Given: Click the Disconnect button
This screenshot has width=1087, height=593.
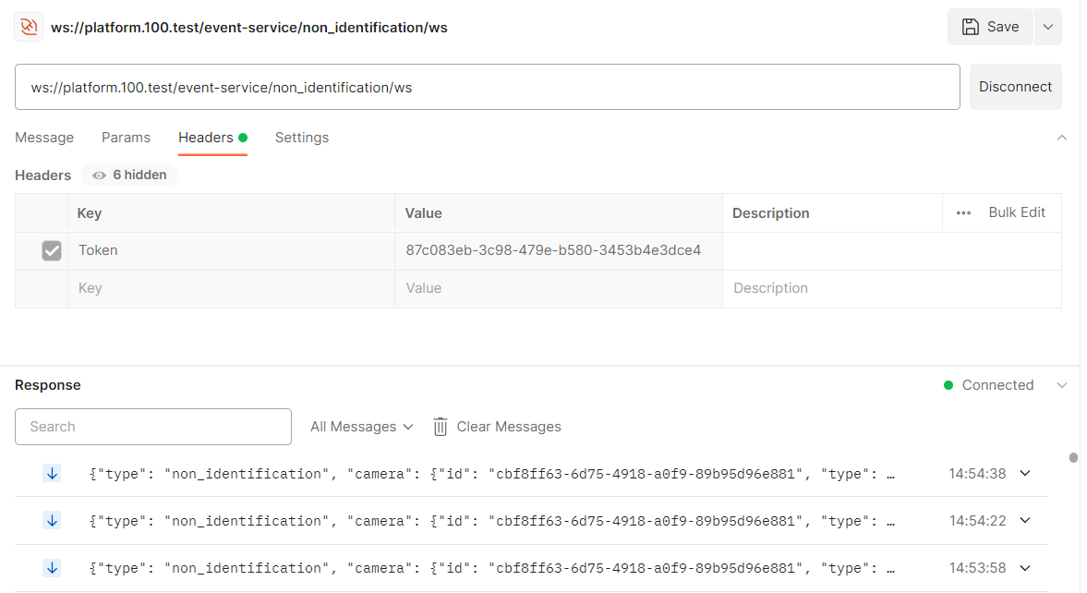Looking at the screenshot, I should pos(1015,87).
